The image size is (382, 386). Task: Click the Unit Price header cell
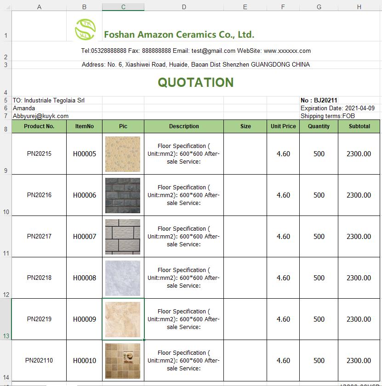coord(283,126)
